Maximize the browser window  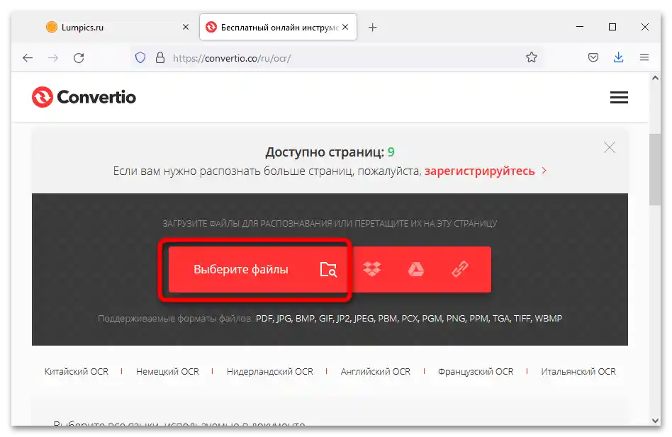point(612,27)
